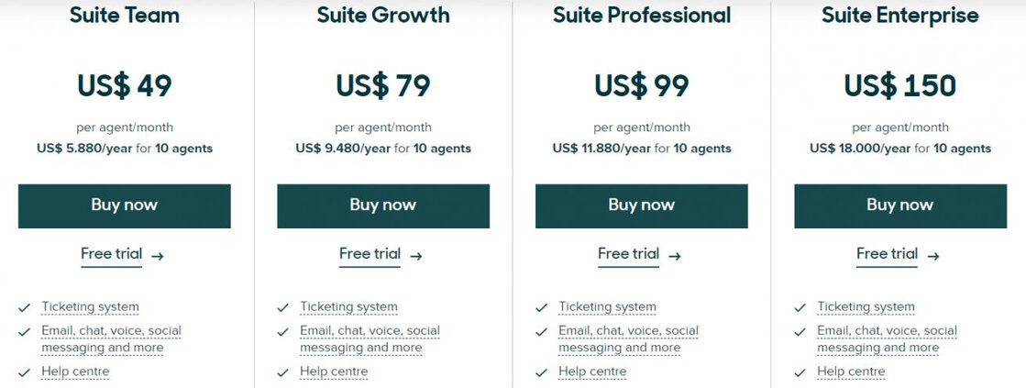The width and height of the screenshot is (1026, 388).
Task: Click checkmark beside Suite Professional Help centre
Action: [541, 372]
